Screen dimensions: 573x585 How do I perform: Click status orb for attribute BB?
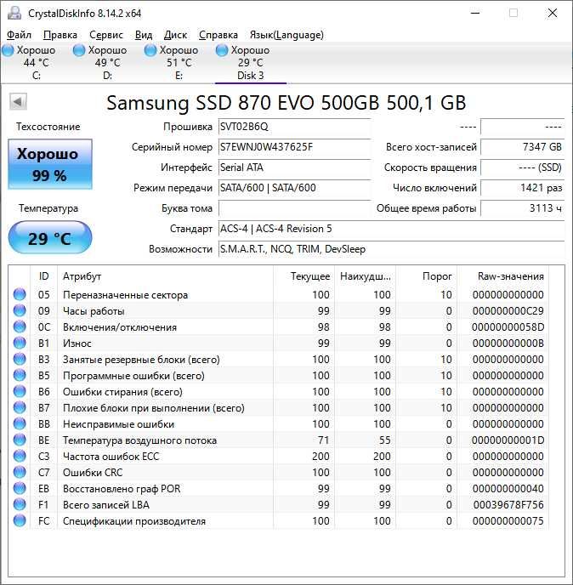point(20,423)
